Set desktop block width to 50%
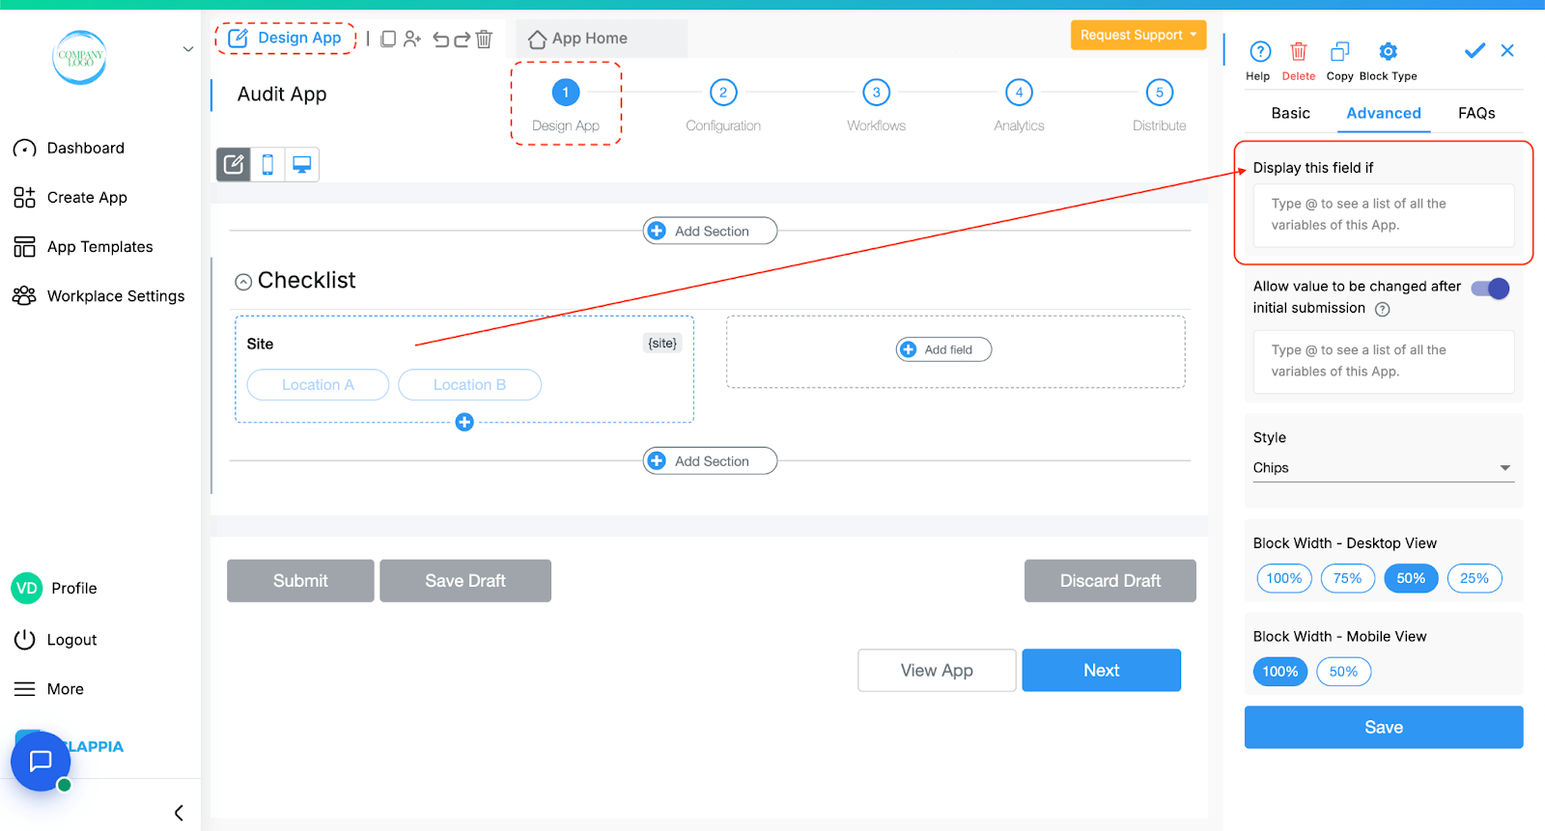 [x=1411, y=578]
